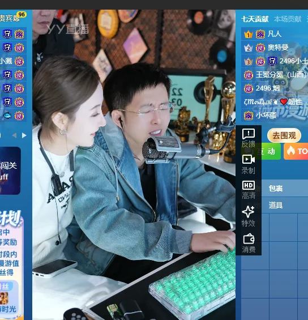
Task: Switch to the 七天贡献 tab
Action: point(255,19)
